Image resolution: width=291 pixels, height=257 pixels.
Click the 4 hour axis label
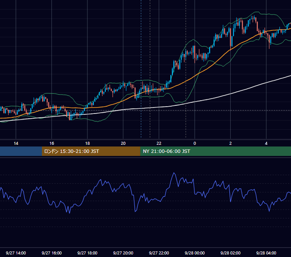[266, 143]
